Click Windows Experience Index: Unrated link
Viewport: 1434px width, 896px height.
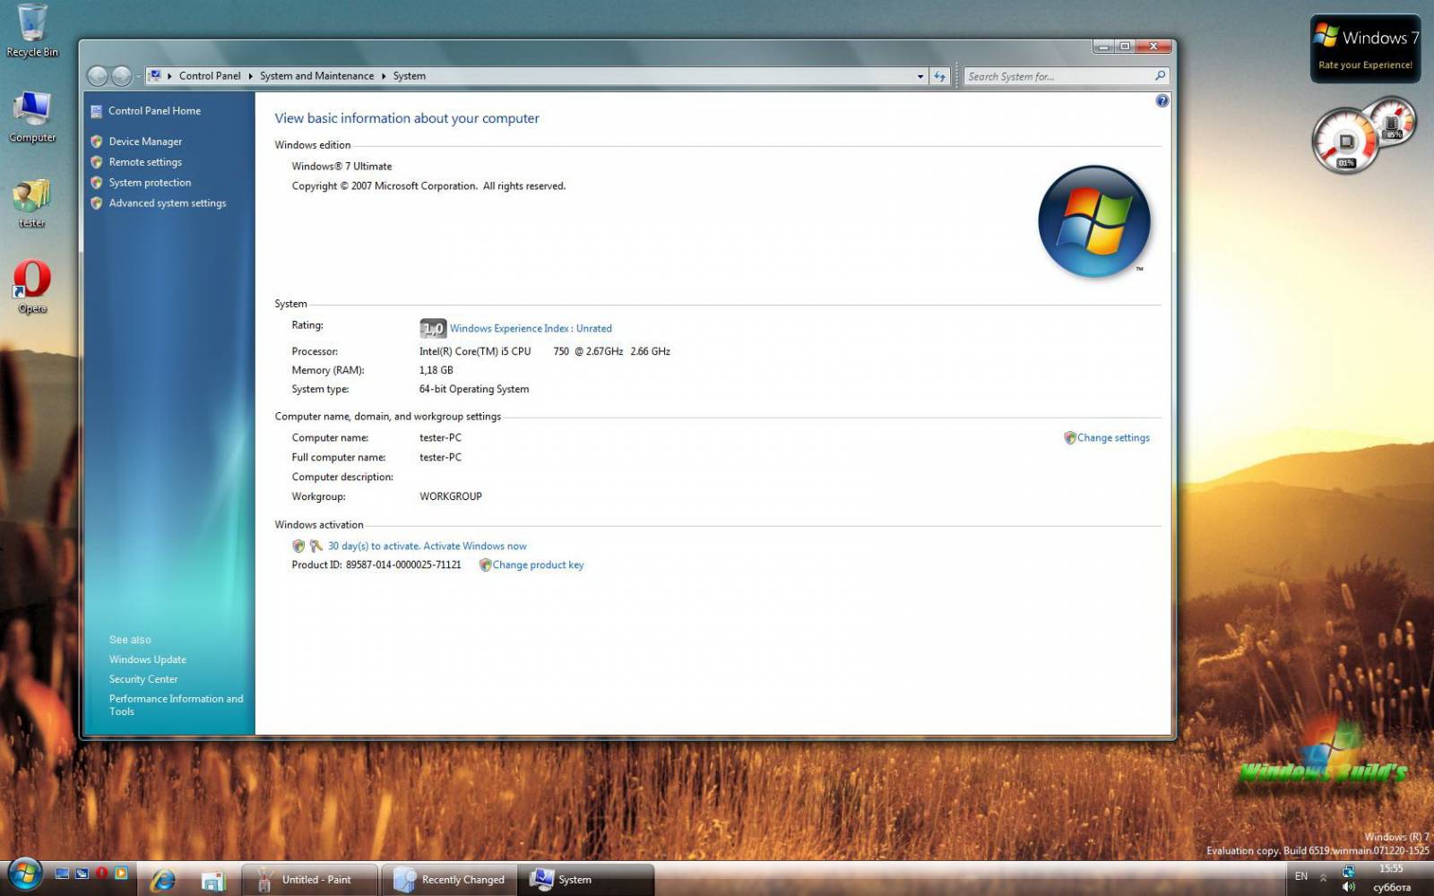tap(531, 329)
